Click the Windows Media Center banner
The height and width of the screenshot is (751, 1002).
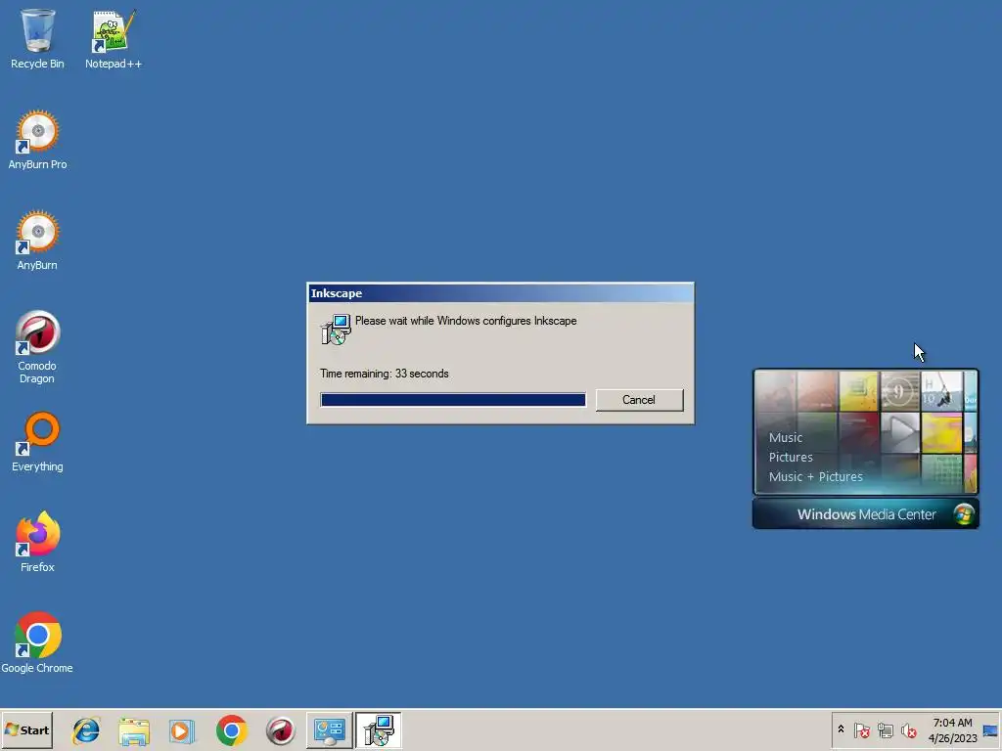(x=866, y=514)
